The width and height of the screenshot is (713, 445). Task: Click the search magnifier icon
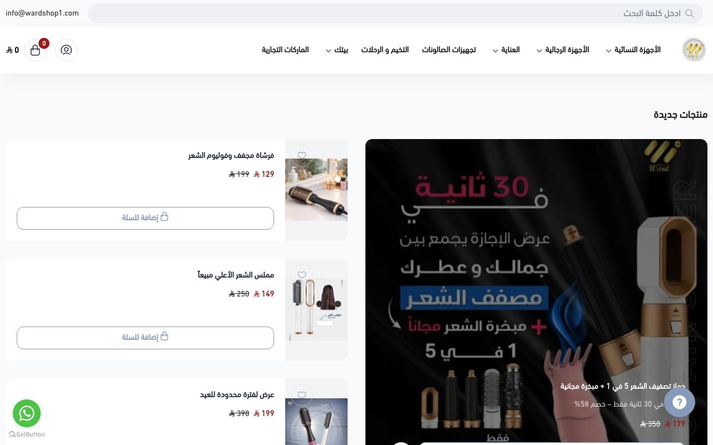click(690, 13)
